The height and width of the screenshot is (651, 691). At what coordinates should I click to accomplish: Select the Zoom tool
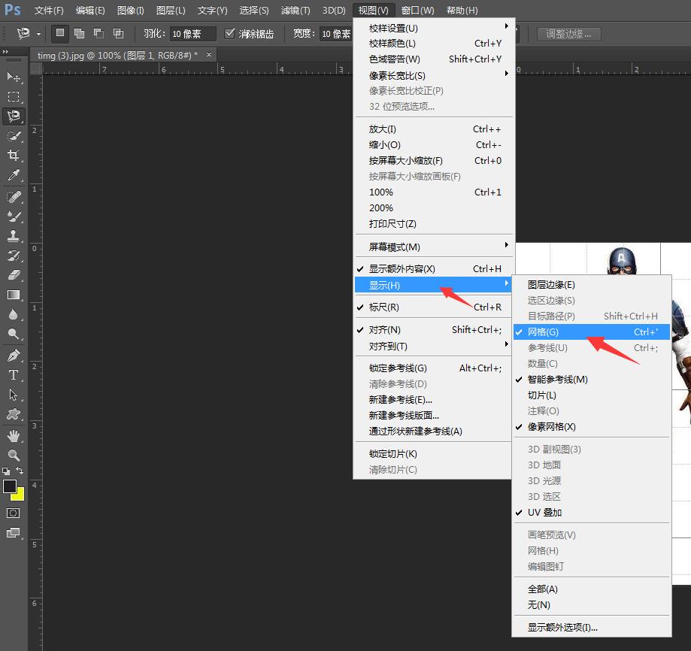point(11,455)
